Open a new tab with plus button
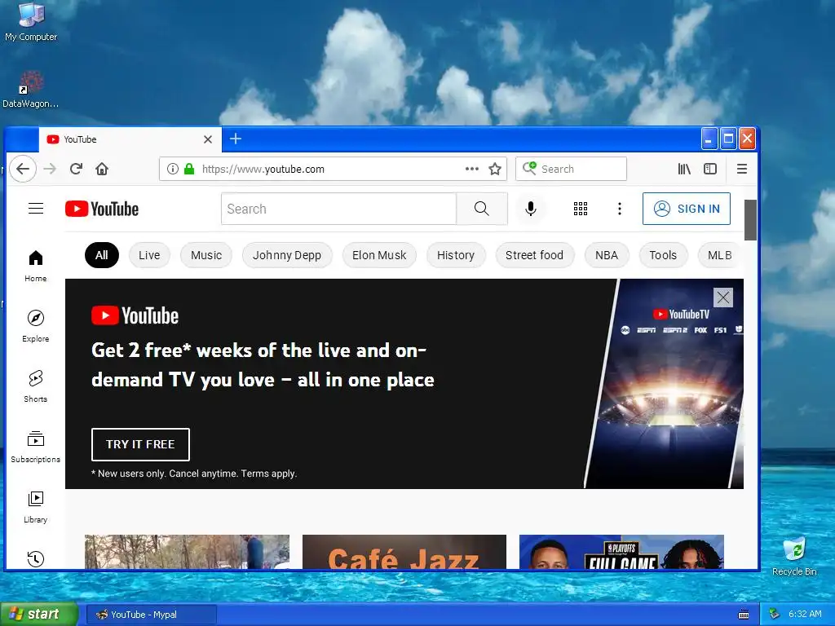The width and height of the screenshot is (835, 626). [236, 139]
